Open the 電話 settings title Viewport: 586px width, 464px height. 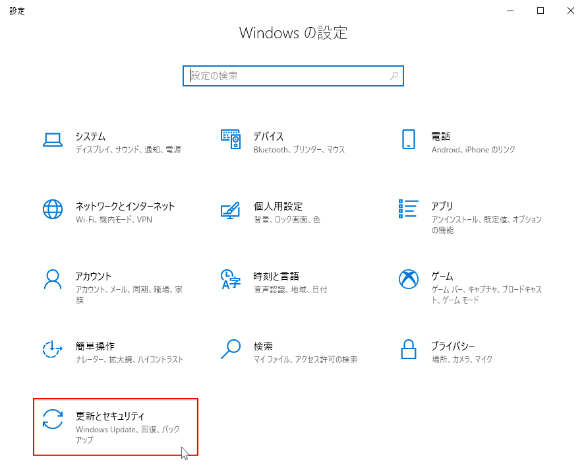(441, 136)
